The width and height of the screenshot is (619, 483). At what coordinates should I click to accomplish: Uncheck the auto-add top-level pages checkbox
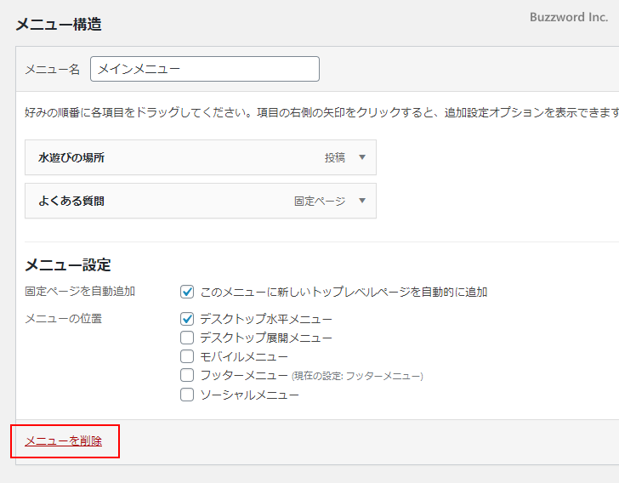coord(188,292)
